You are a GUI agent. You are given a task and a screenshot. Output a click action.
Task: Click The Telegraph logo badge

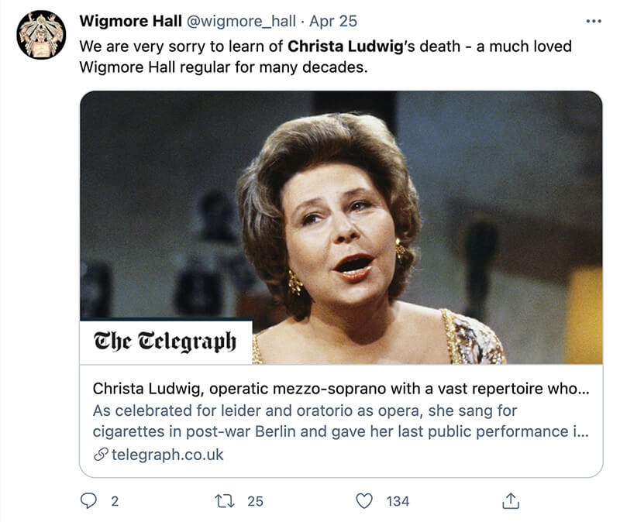pyautogui.click(x=165, y=341)
